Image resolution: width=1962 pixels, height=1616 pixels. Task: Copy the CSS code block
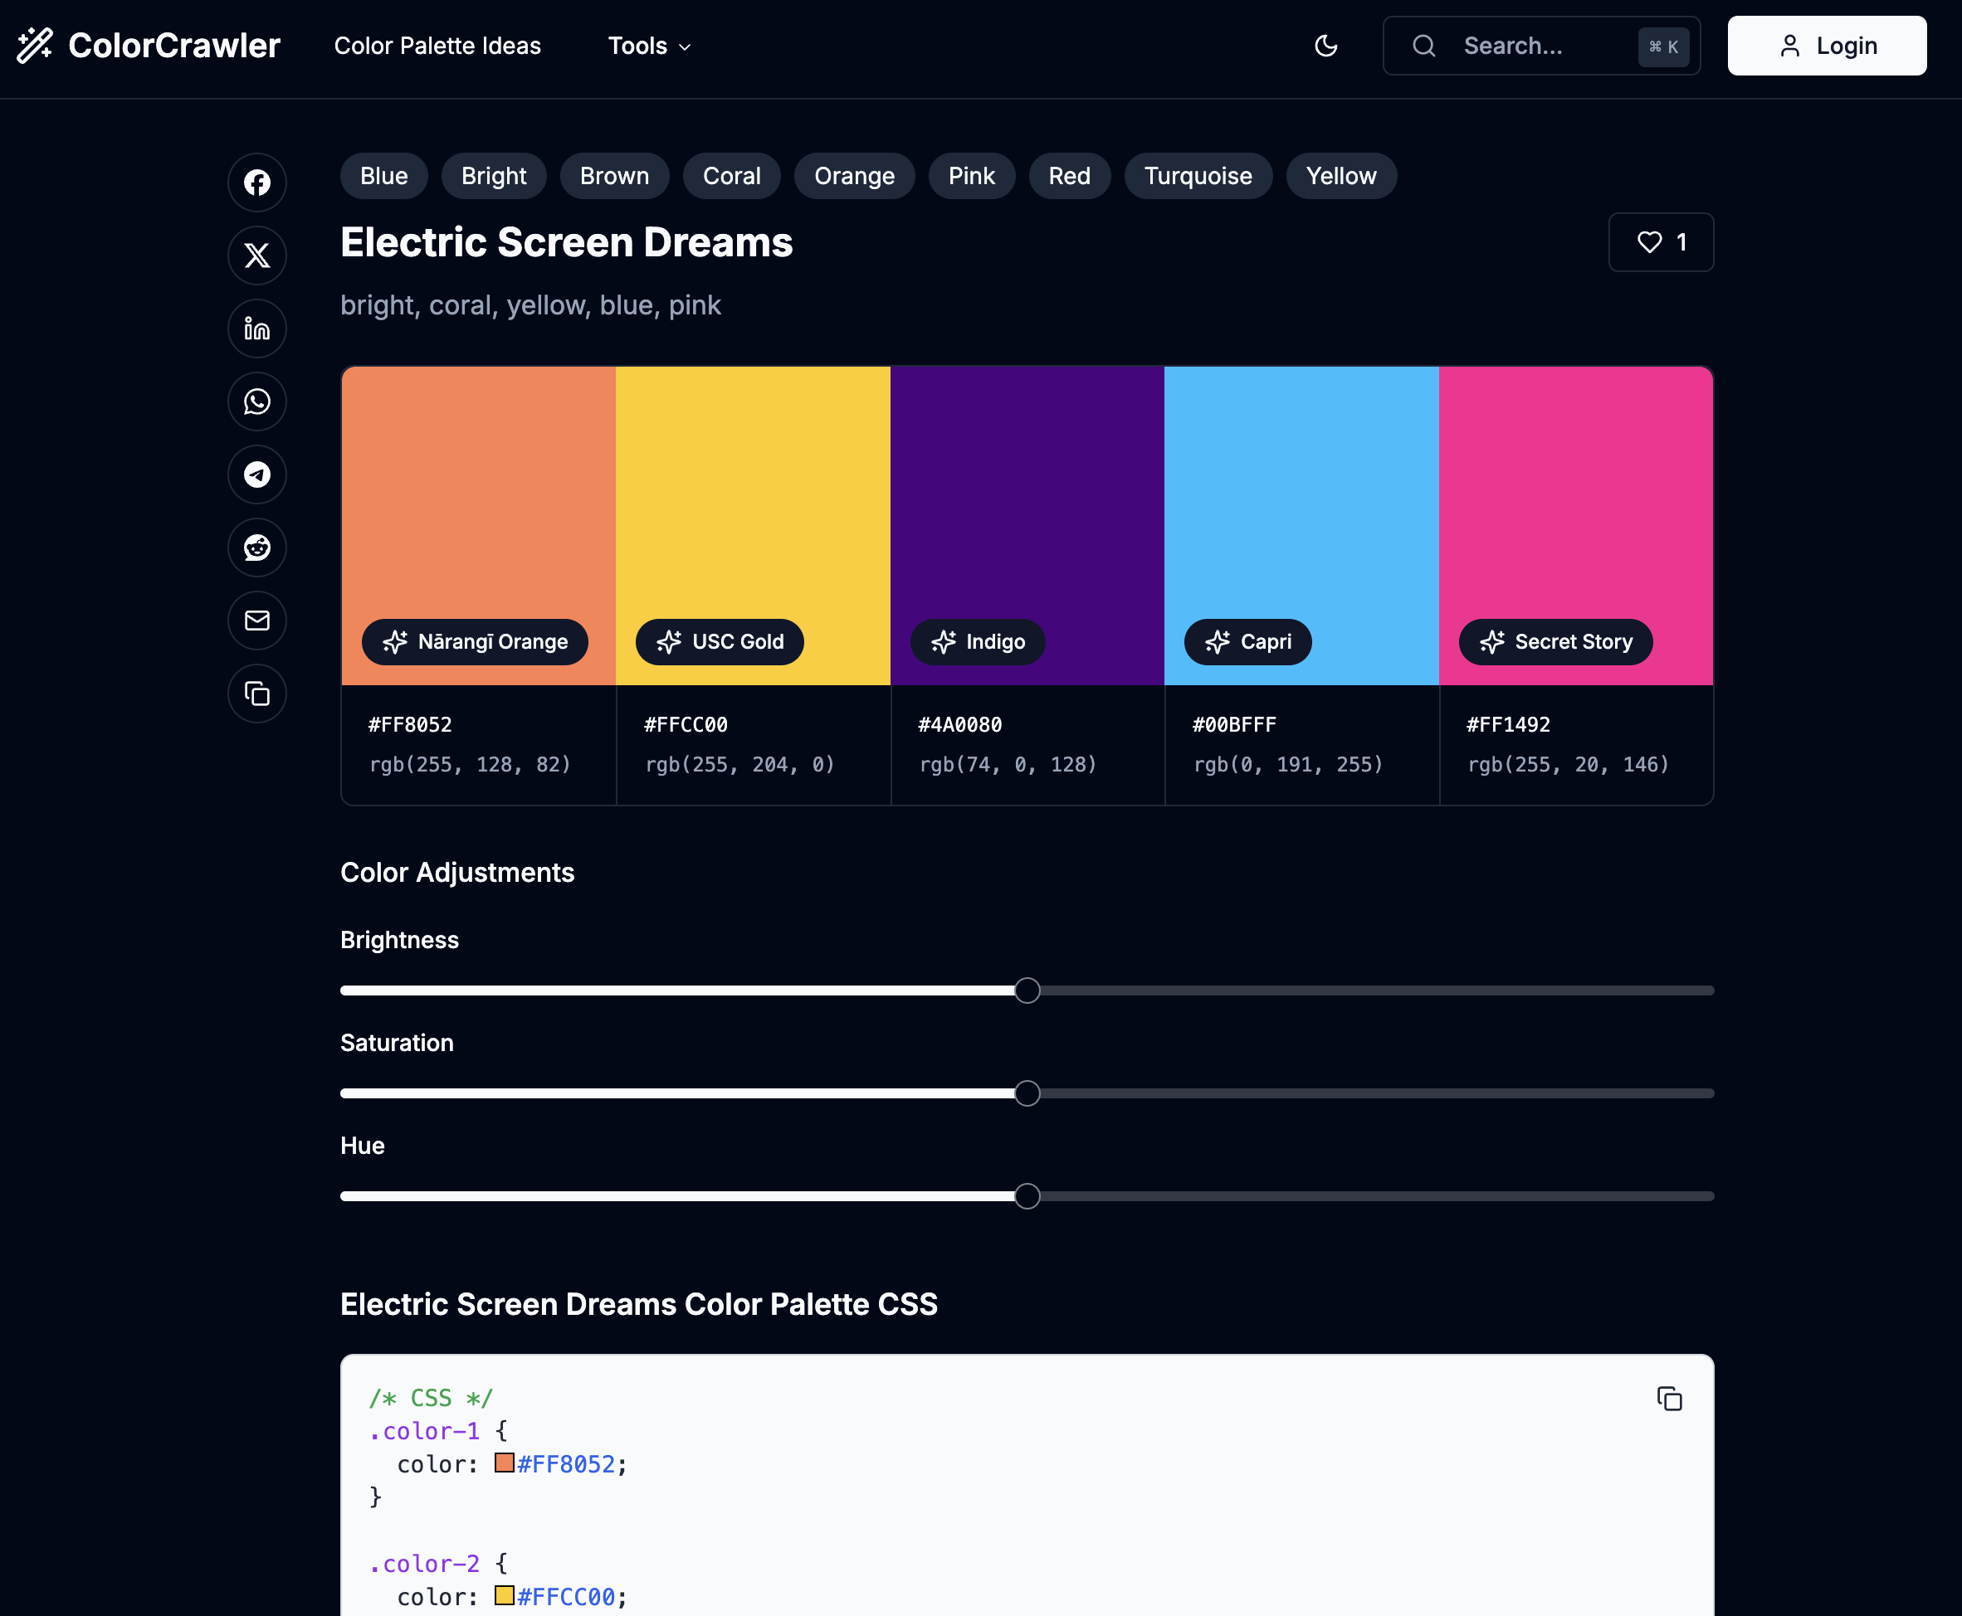pyautogui.click(x=1669, y=1399)
